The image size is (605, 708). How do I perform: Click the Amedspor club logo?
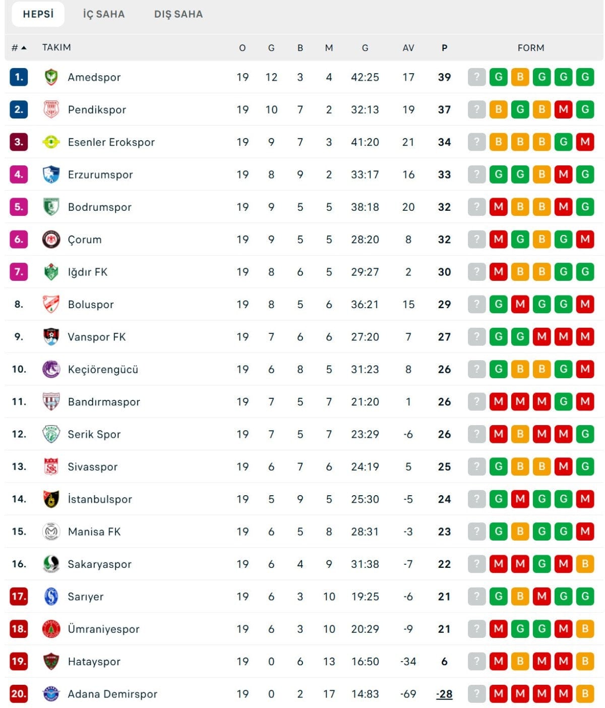pos(51,77)
